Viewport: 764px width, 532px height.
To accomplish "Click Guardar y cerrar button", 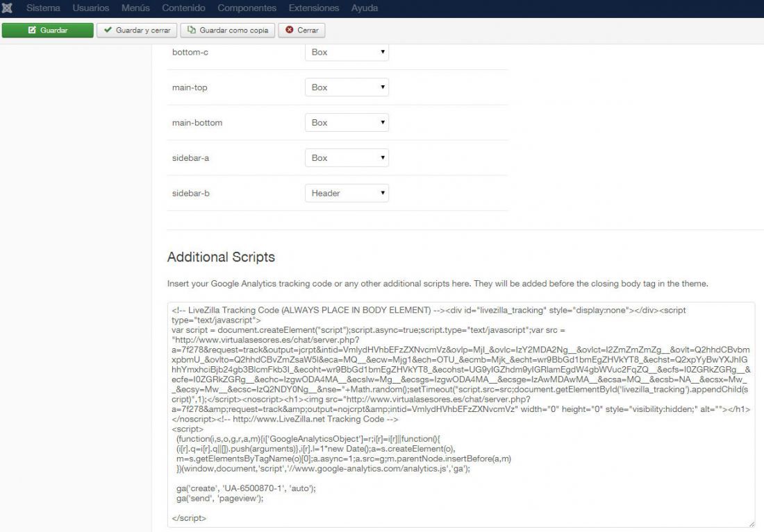I will (x=137, y=31).
